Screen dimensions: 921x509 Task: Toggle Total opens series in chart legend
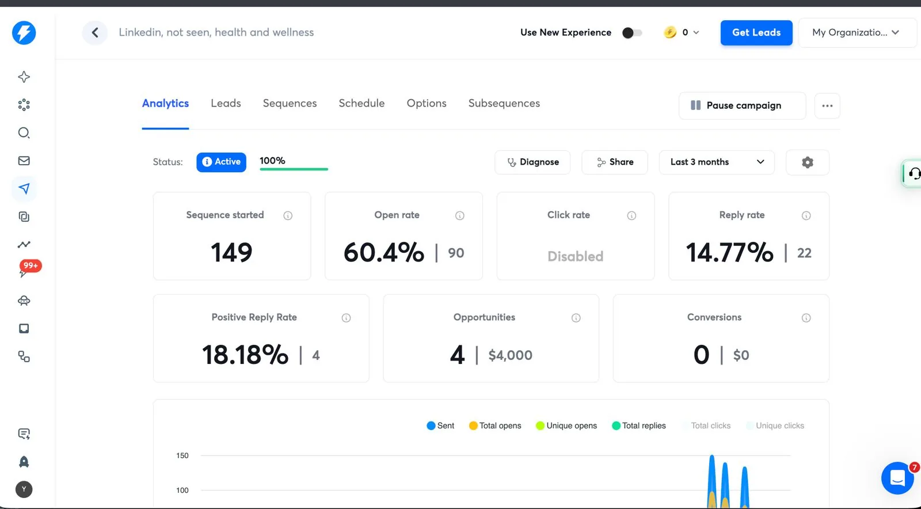[x=495, y=426]
